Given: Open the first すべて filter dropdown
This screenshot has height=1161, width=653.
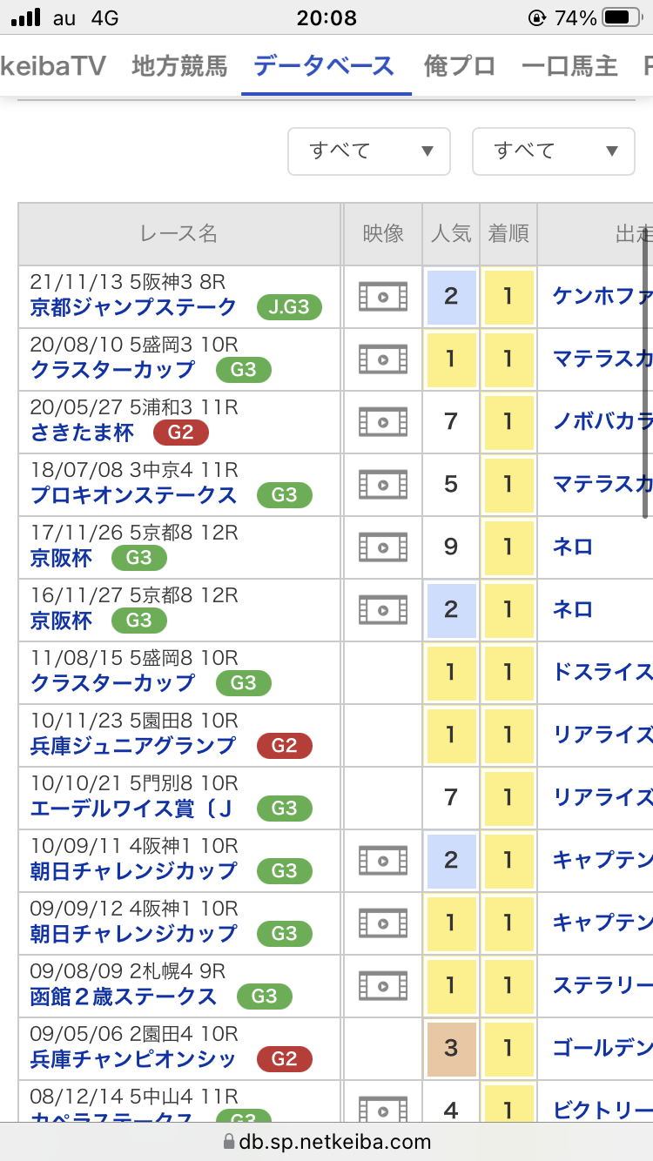Looking at the screenshot, I should click(369, 151).
